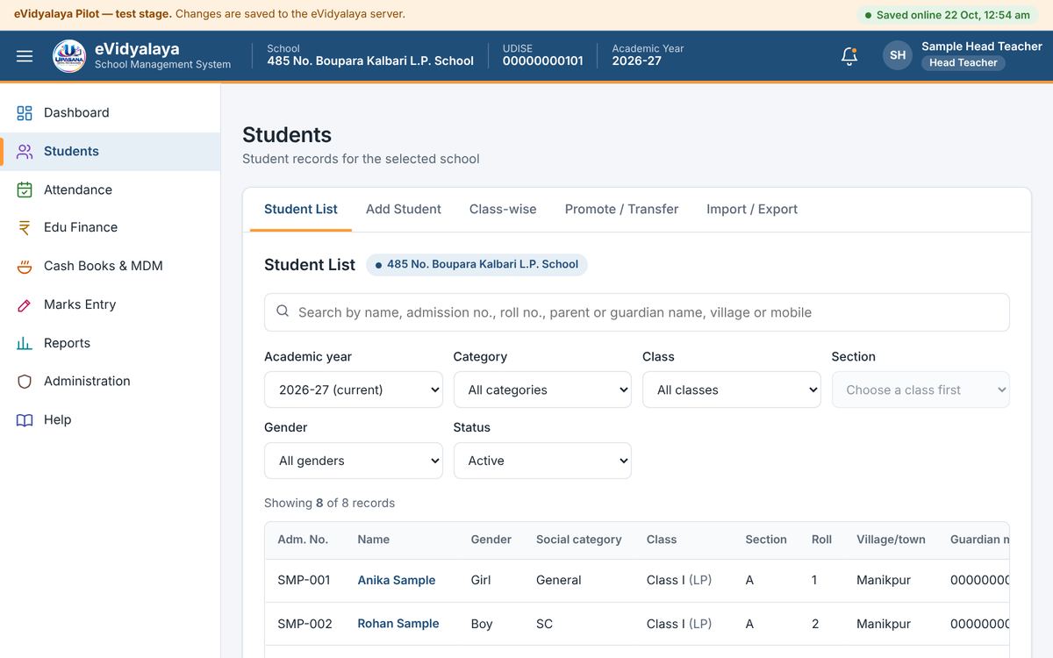
Task: Click the search magnifier icon
Action: [283, 311]
